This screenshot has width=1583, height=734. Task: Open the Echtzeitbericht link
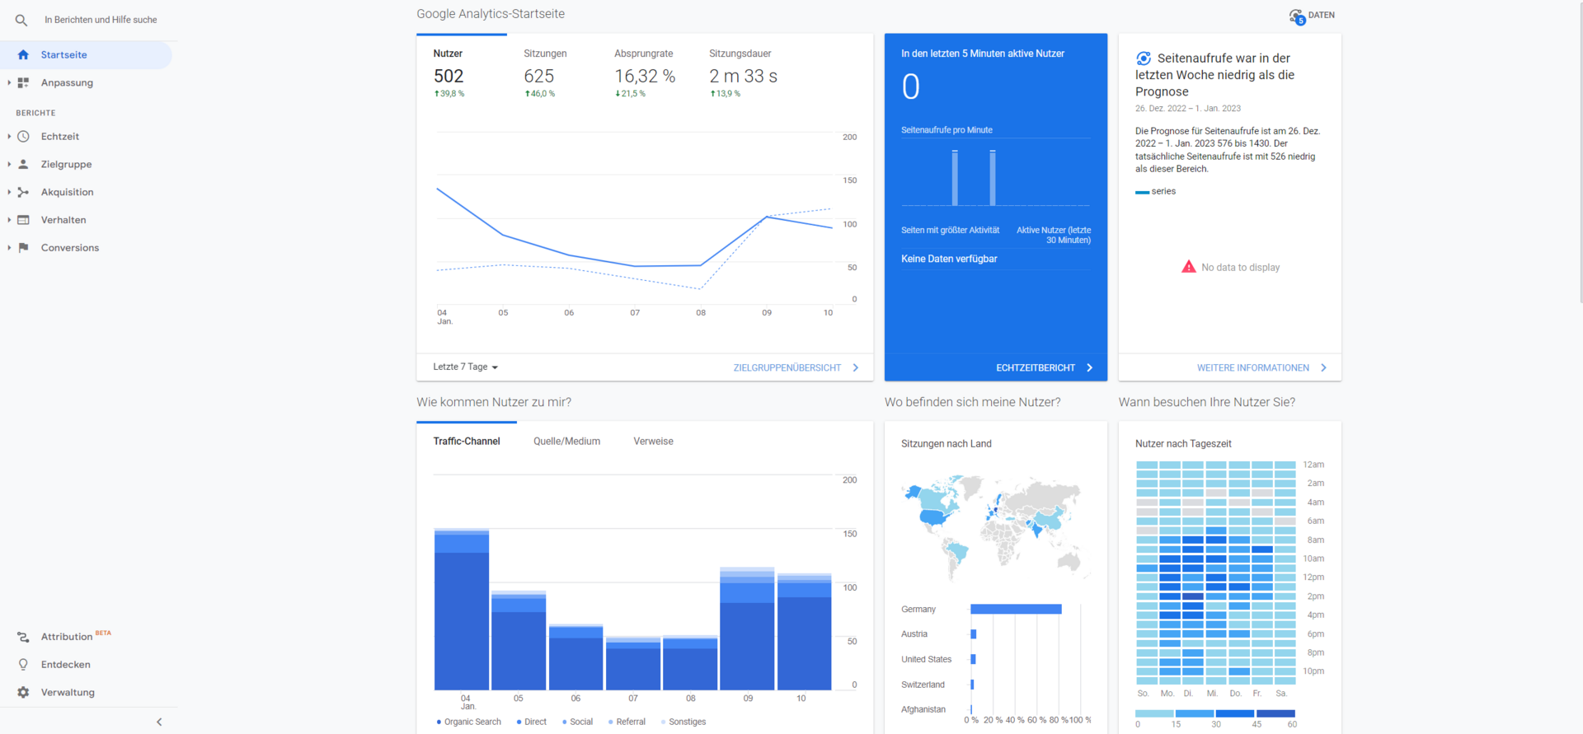[x=1036, y=368]
